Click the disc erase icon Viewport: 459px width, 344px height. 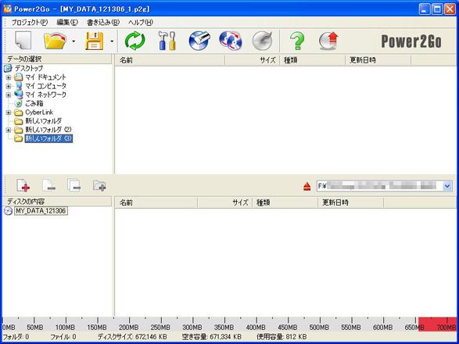[x=199, y=41]
